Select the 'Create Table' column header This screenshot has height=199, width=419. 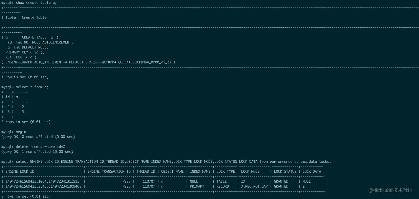click(x=34, y=17)
